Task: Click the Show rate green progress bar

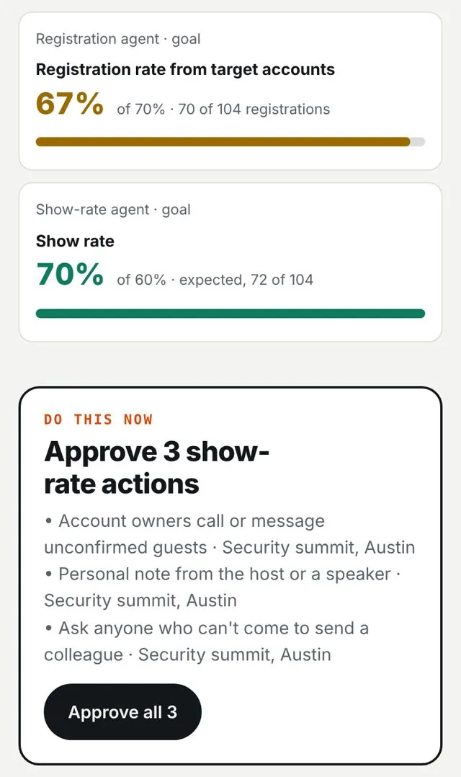Action: click(x=230, y=313)
